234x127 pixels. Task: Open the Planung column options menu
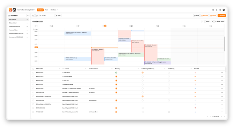(x=138, y=69)
